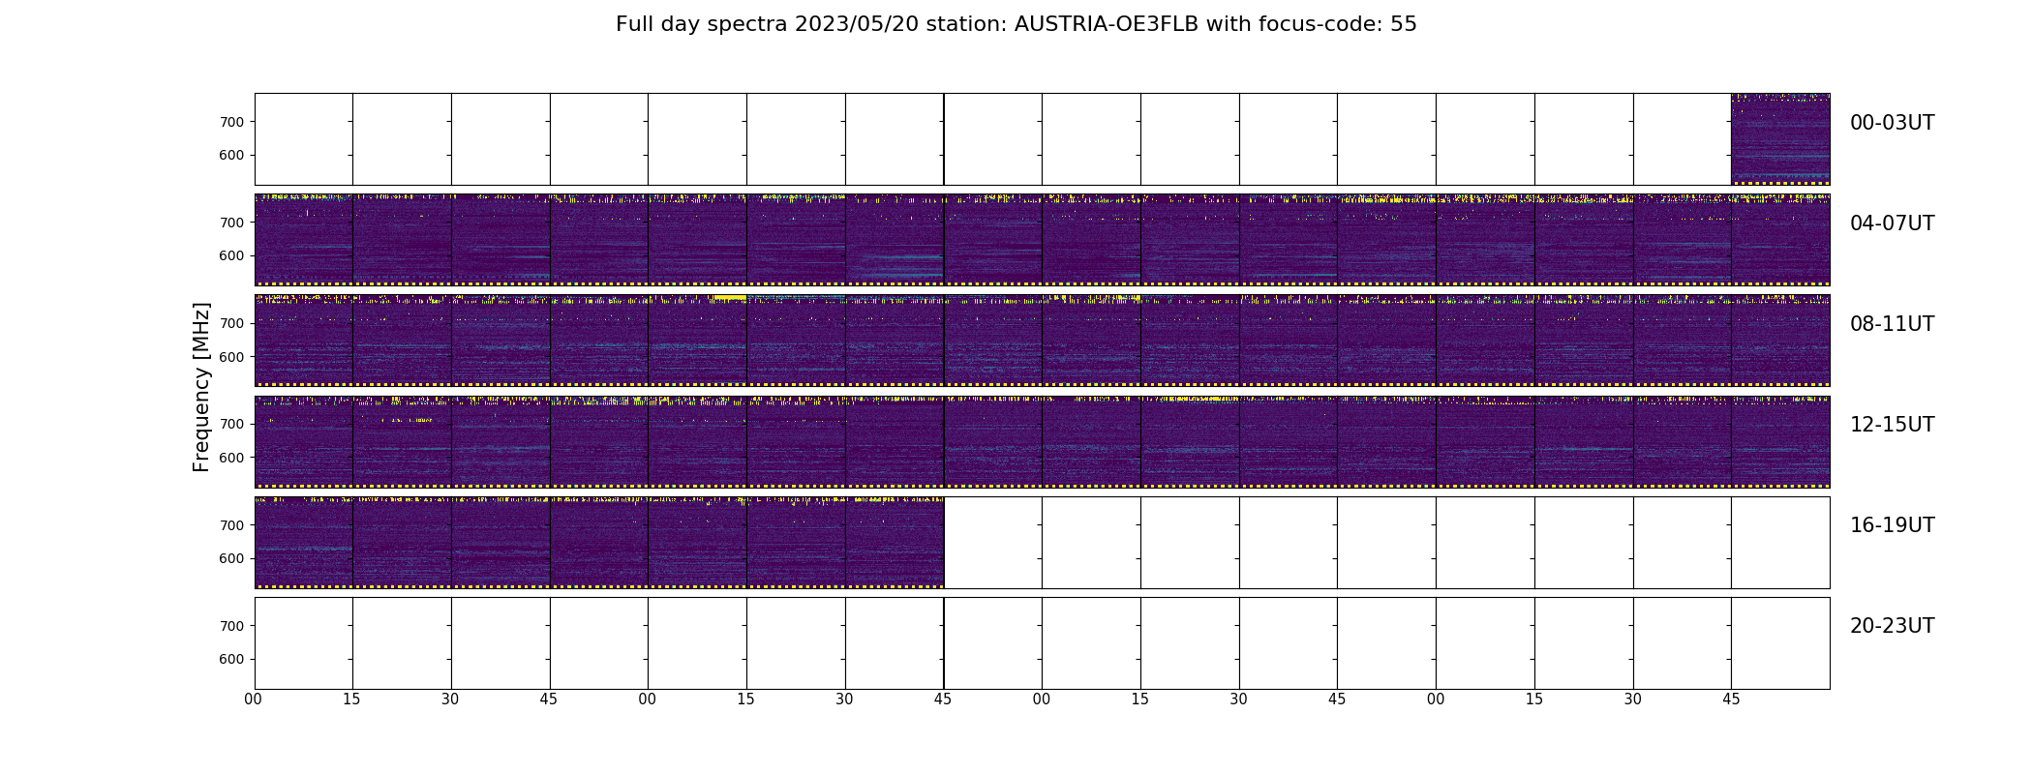Click the bright yellow burst atop the 08-11UT row

[x=729, y=297]
